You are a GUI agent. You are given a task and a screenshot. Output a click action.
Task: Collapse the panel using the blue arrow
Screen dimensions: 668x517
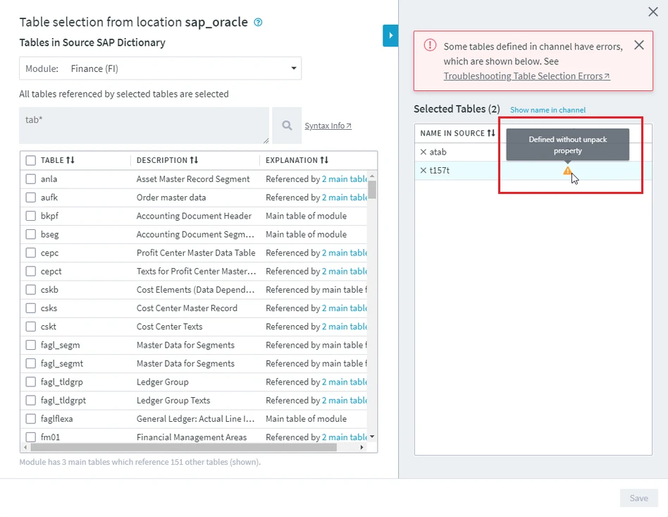[390, 36]
